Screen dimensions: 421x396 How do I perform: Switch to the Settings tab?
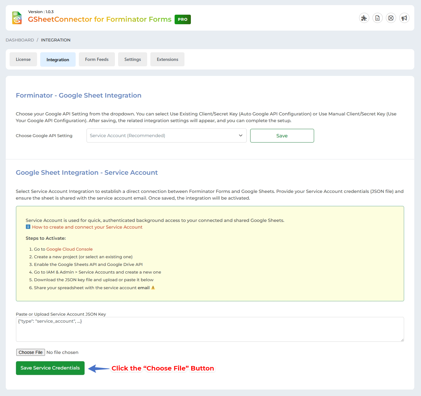[132, 59]
